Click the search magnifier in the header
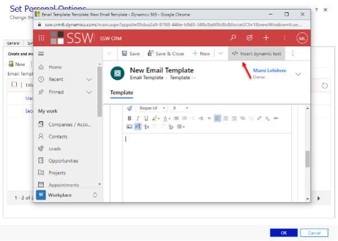 233,38
